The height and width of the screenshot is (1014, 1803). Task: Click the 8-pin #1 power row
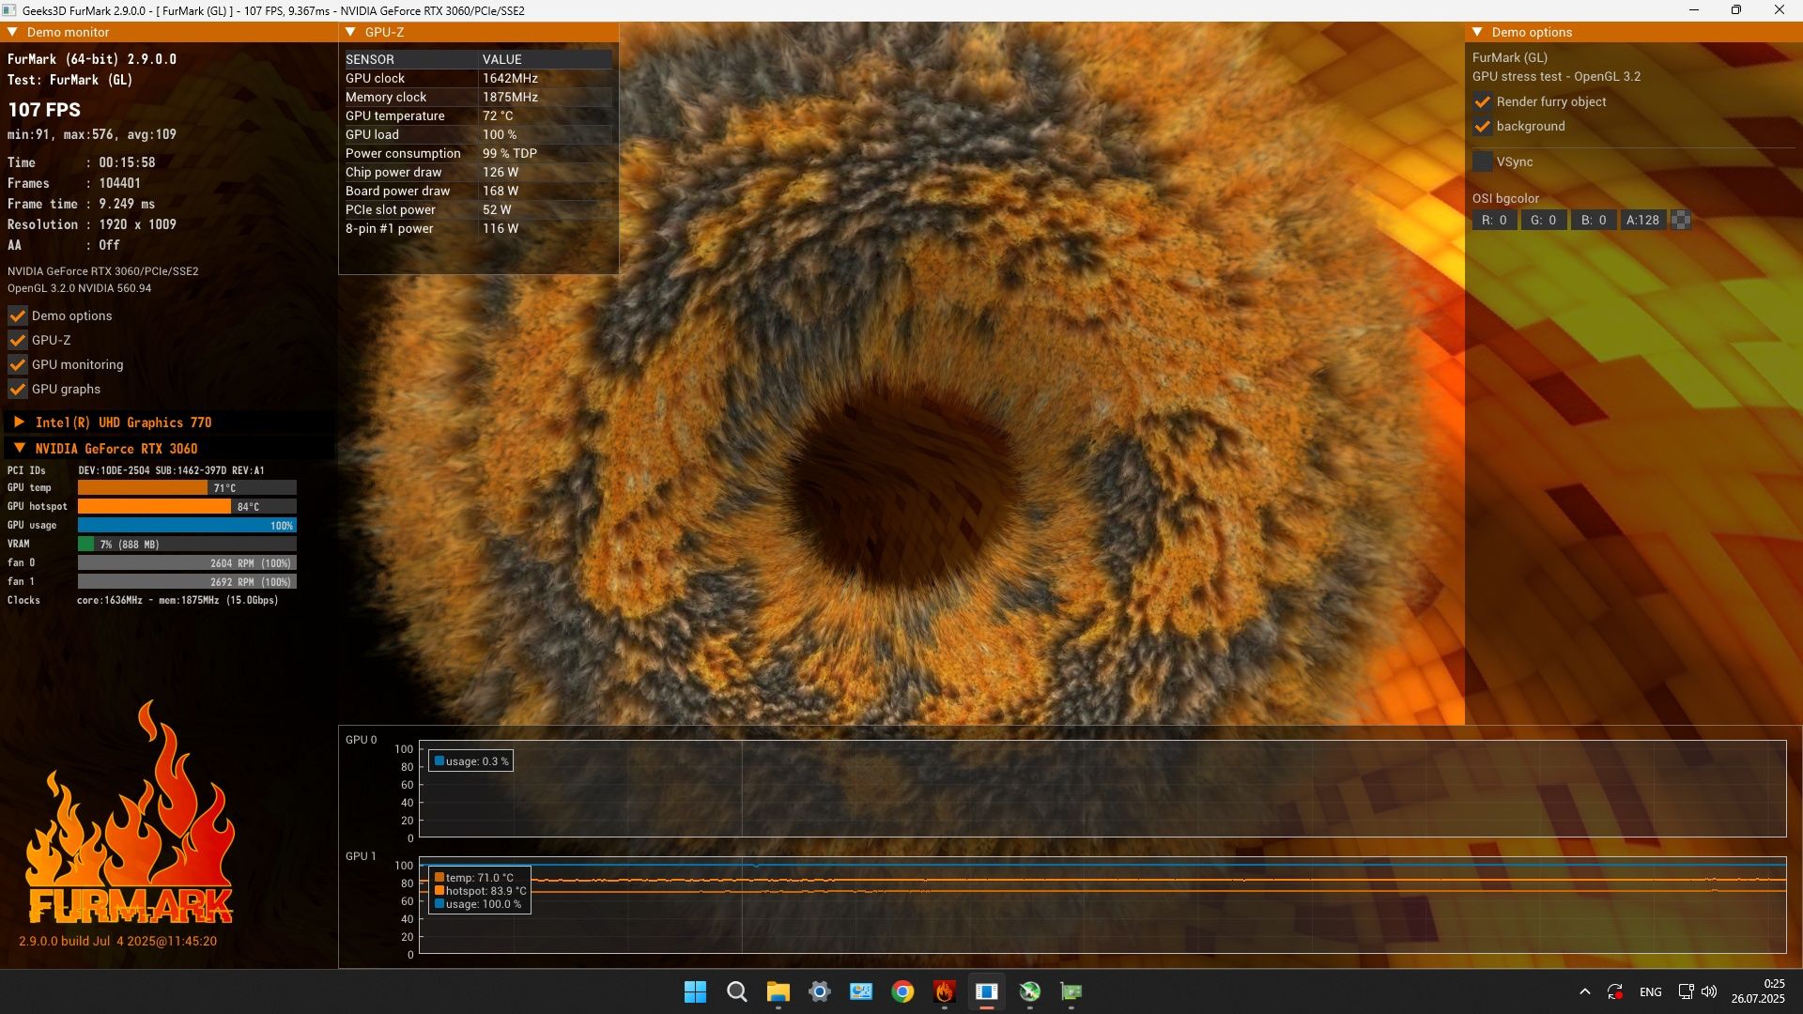point(478,228)
